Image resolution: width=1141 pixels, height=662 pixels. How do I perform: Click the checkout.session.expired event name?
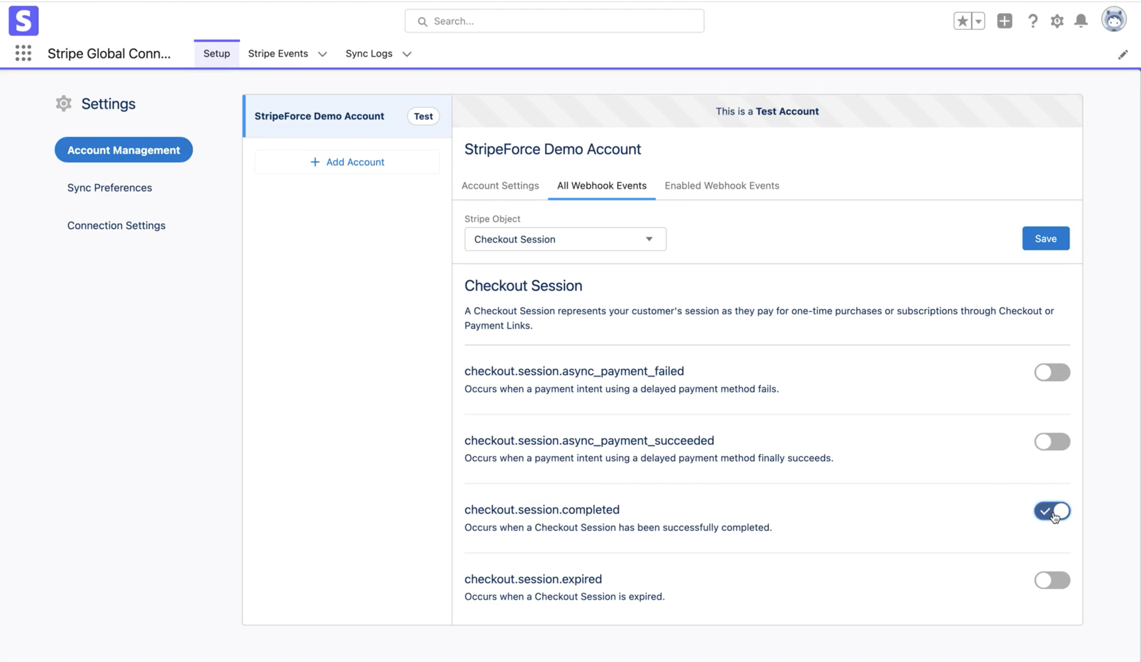pos(533,579)
